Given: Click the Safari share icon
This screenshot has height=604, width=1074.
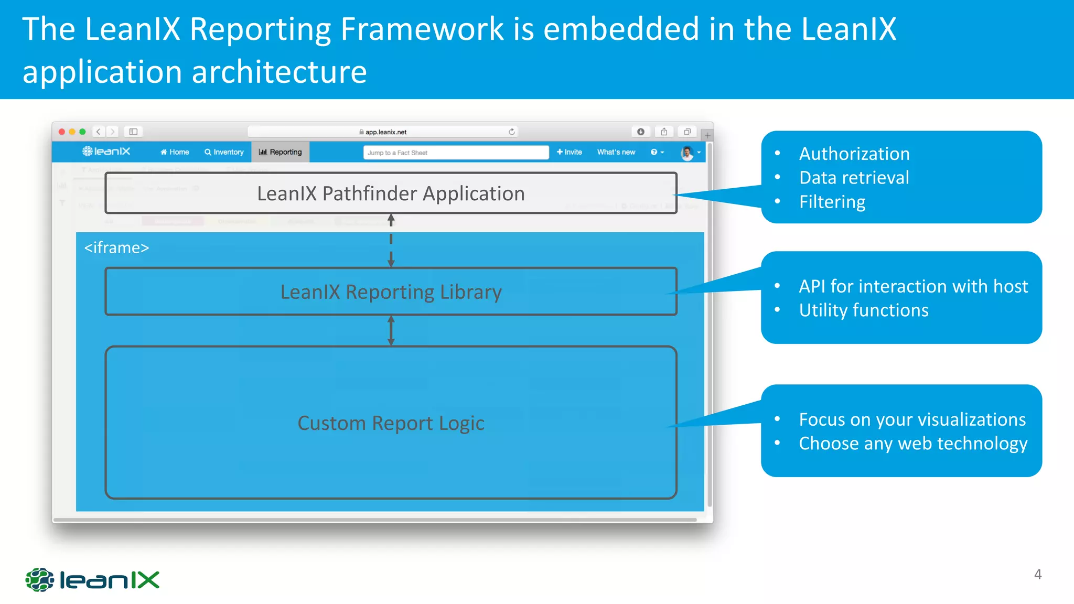Looking at the screenshot, I should (x=664, y=132).
